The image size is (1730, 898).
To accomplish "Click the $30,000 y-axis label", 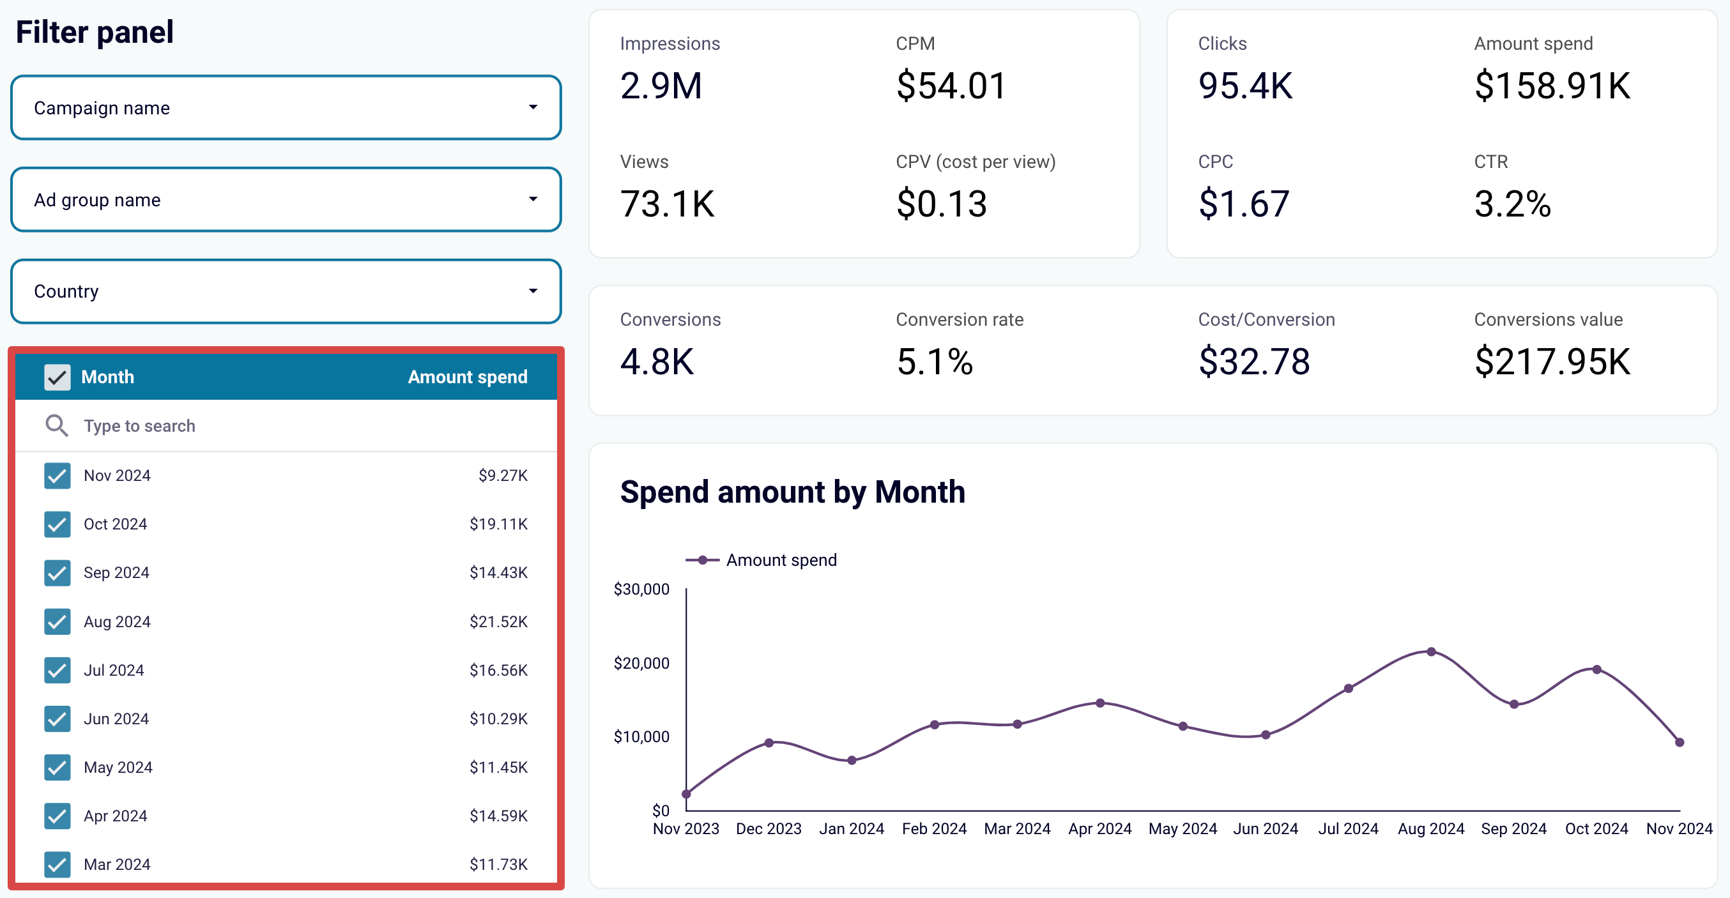I will click(641, 590).
